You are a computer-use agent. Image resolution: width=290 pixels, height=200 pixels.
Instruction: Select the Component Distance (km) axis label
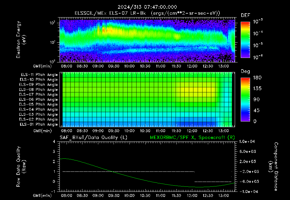click(x=273, y=167)
